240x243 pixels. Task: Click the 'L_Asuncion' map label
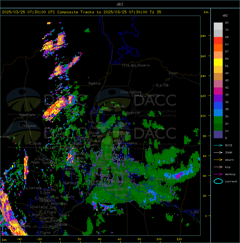(132, 113)
